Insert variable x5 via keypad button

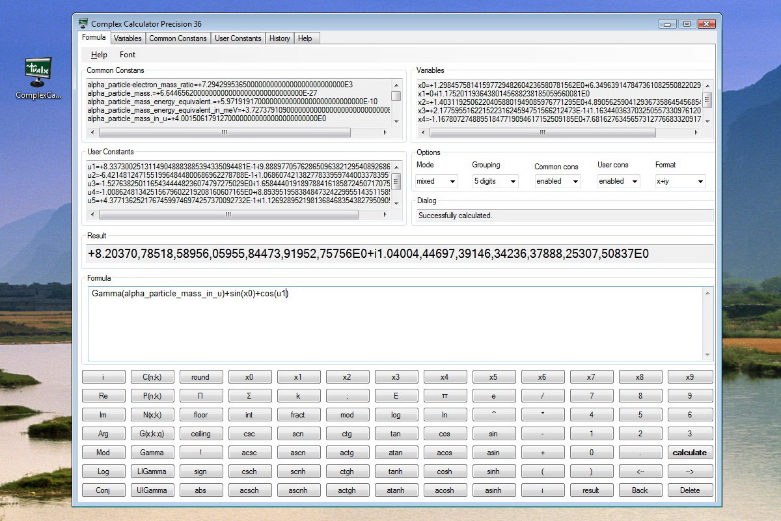tap(493, 377)
